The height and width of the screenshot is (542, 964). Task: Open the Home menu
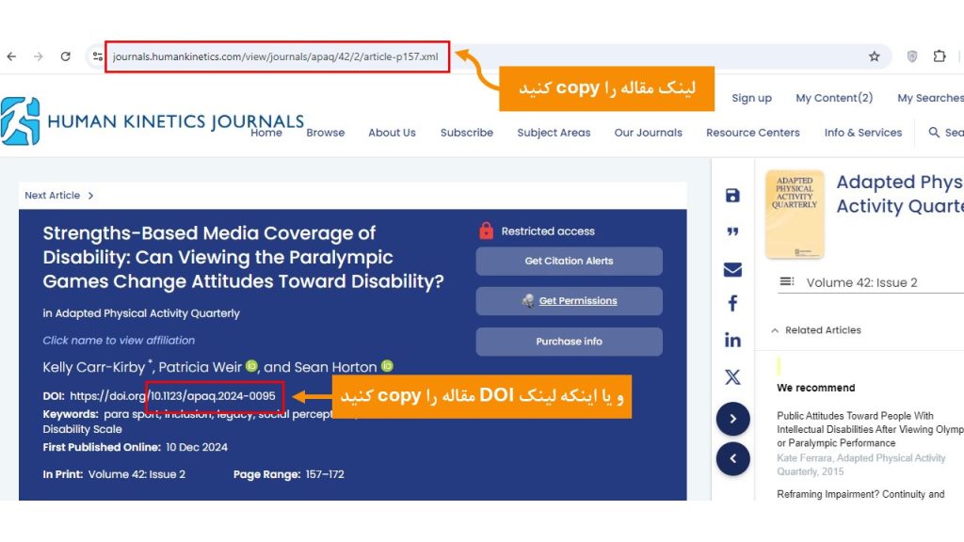(x=266, y=133)
